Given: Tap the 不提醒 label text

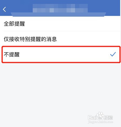Looking at the screenshot, I should pos(12,54).
